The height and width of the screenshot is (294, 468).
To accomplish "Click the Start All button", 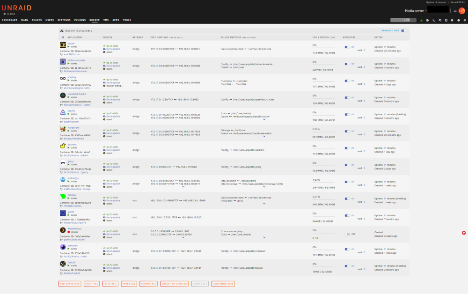I will coord(92,284).
